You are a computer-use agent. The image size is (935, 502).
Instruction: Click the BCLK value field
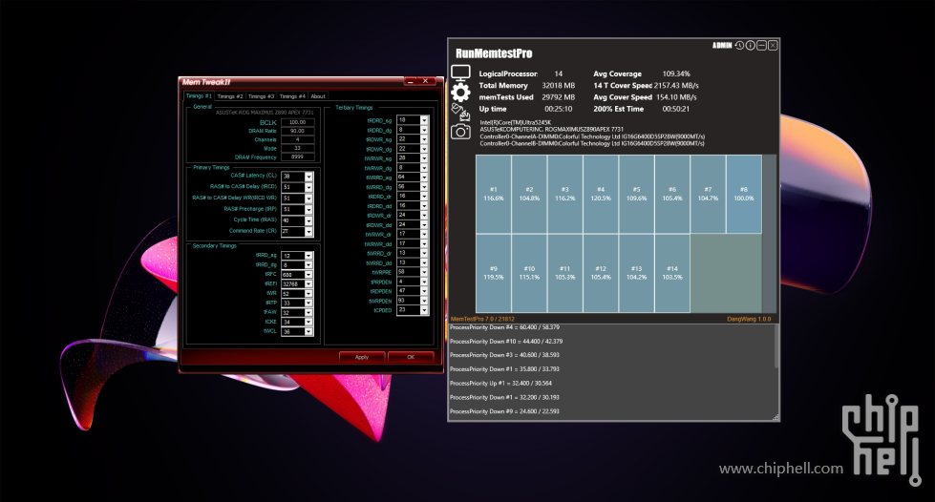298,122
